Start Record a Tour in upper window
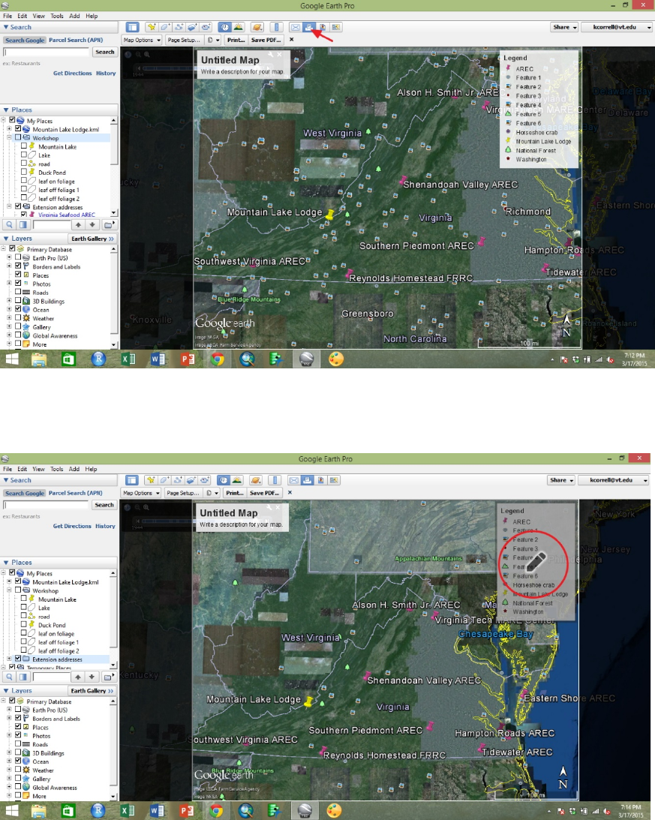Screen dimensions: 655x820 click(x=206, y=27)
